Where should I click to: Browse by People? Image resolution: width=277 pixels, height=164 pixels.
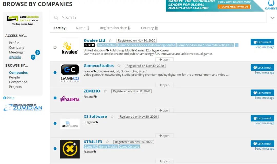tap(14, 77)
